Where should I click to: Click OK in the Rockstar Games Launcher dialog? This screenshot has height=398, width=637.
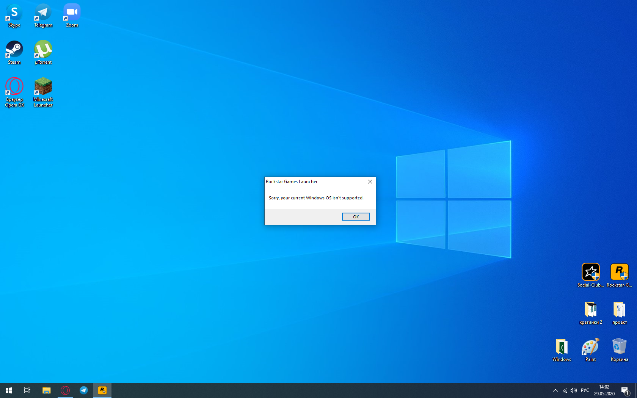tap(356, 216)
